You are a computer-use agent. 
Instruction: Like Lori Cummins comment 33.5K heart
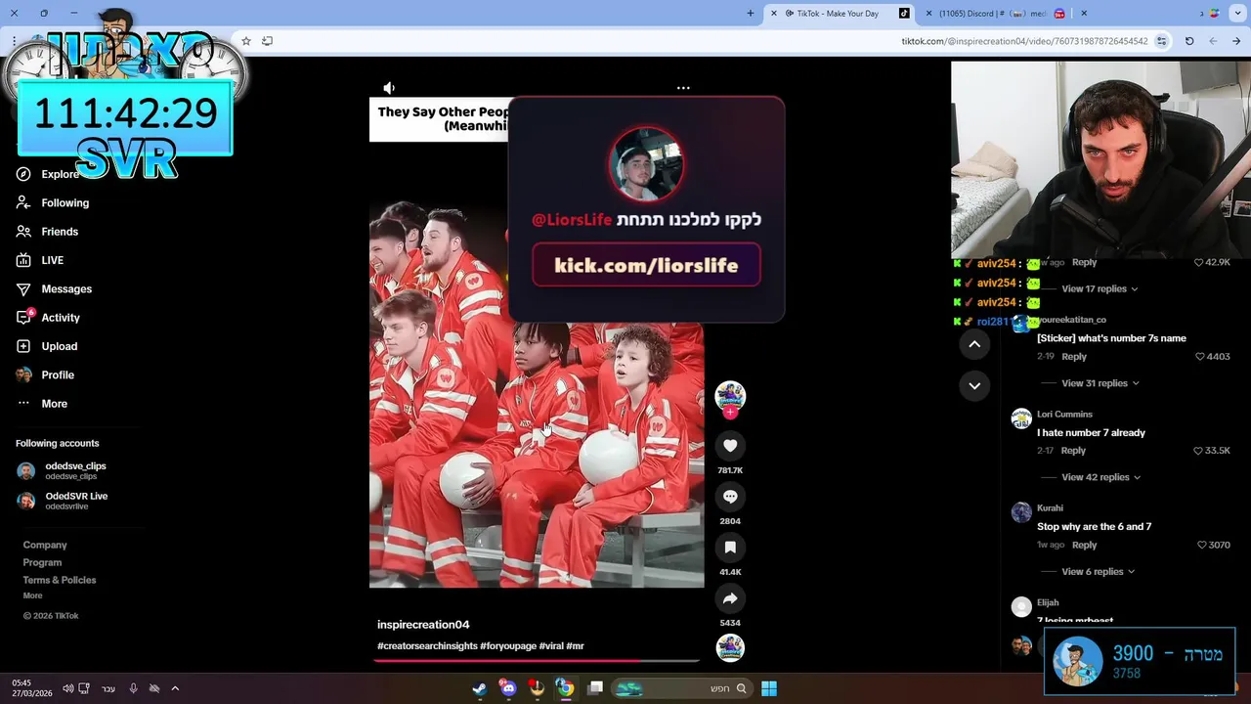[x=1198, y=451]
